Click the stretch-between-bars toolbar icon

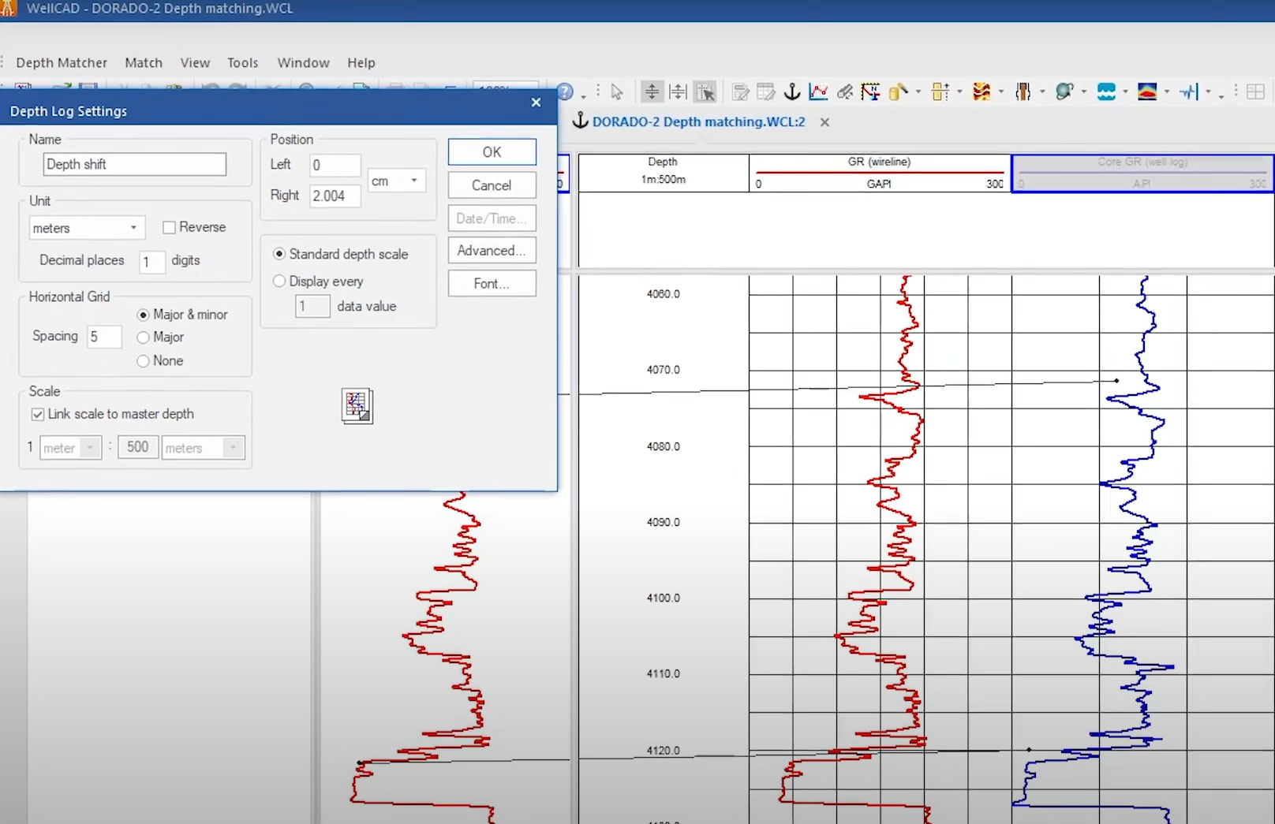coord(678,92)
